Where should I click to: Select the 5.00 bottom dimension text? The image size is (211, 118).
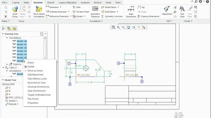click(x=90, y=82)
